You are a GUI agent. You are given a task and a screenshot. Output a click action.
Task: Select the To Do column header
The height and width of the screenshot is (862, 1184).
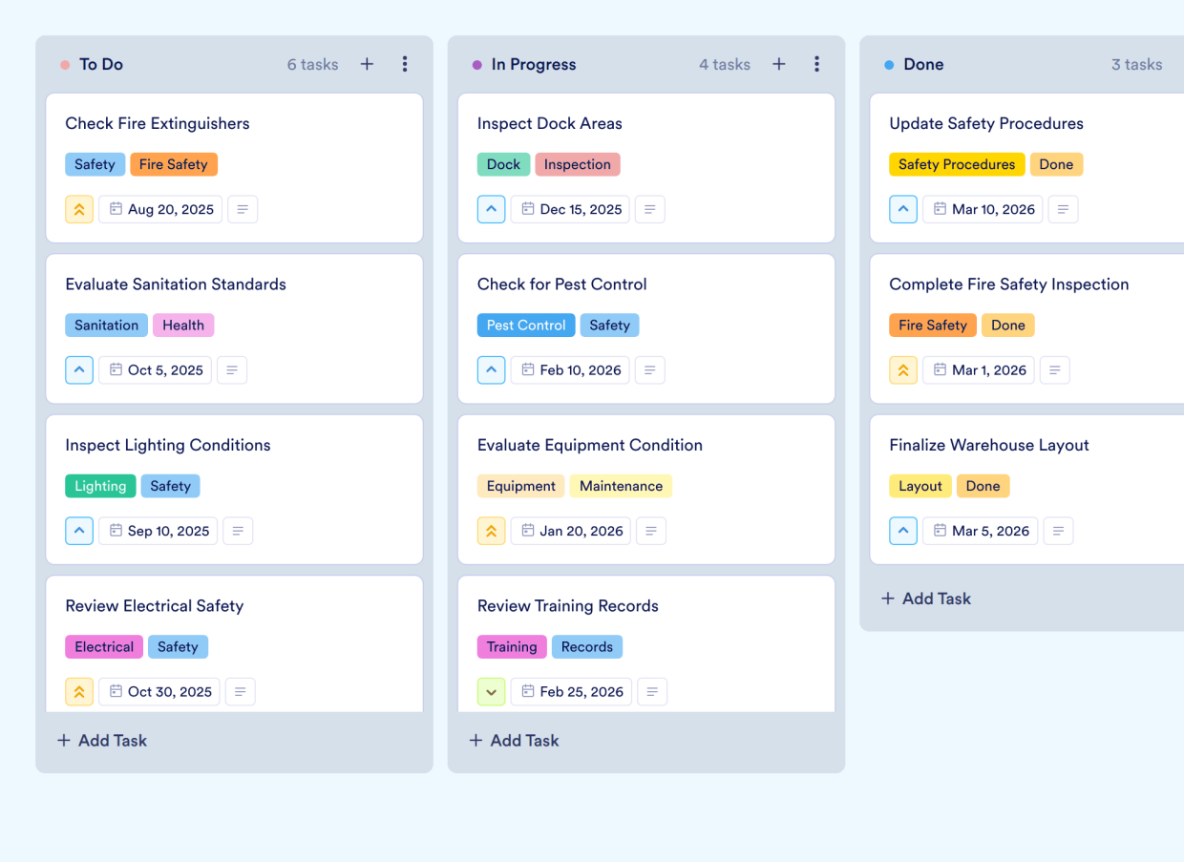100,64
